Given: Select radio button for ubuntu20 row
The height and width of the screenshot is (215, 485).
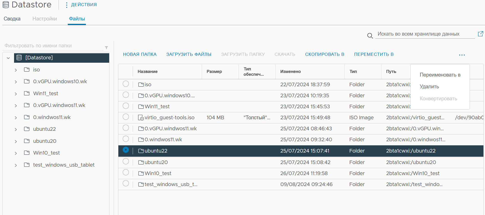Looking at the screenshot, I should click(x=126, y=161).
